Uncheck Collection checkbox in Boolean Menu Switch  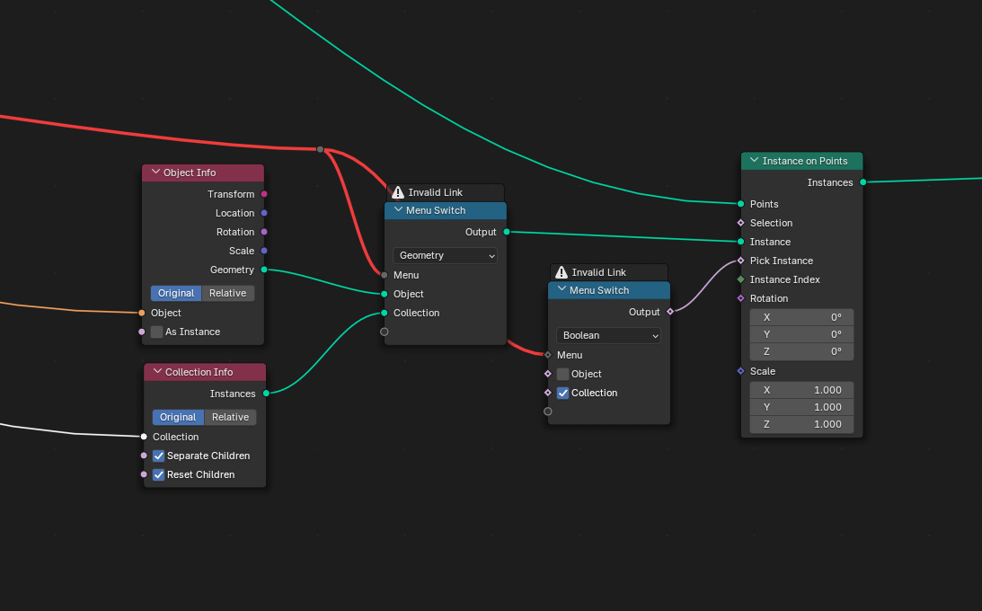(x=563, y=394)
